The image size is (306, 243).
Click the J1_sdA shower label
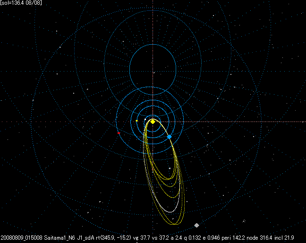click(85, 238)
